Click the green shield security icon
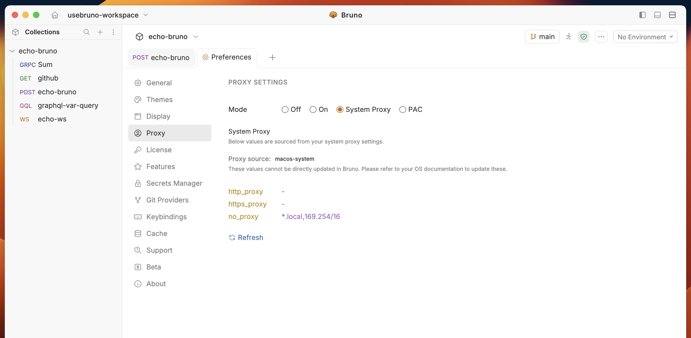This screenshot has width=691, height=338. click(x=583, y=37)
